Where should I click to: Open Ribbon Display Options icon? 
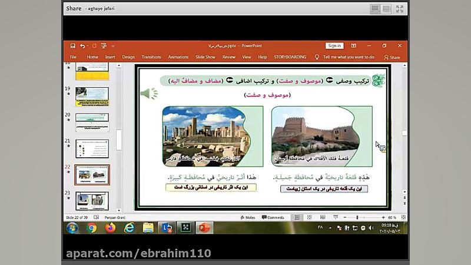(354, 46)
